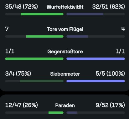
Task: Select the green Wurfeffektivität progress bar
Action: 42,14
